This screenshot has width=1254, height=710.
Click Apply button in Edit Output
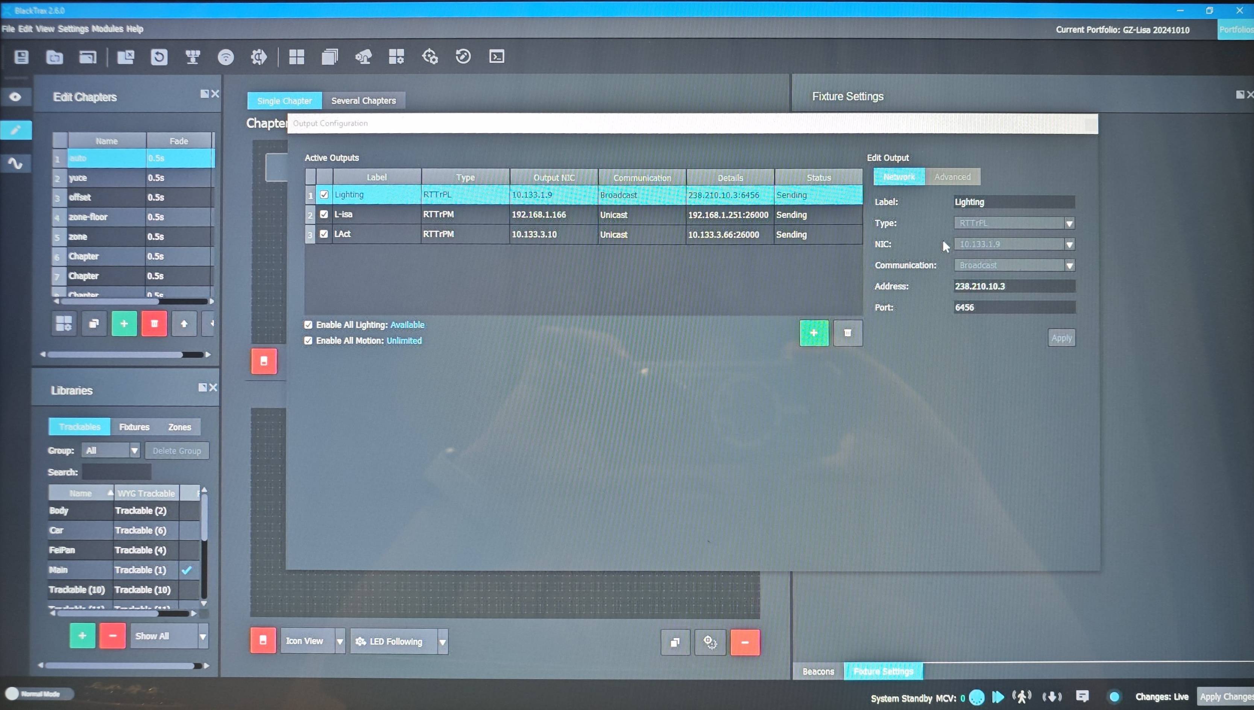click(x=1061, y=338)
